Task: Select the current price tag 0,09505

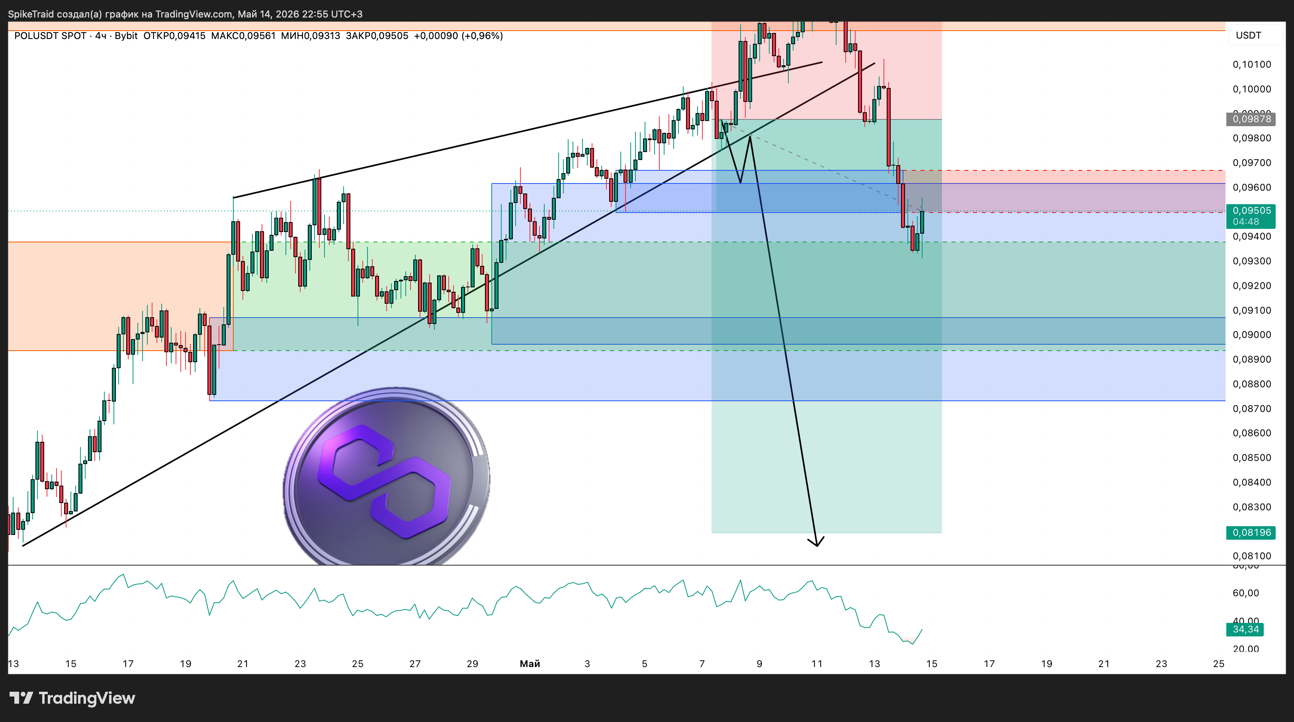Action: (x=1252, y=211)
